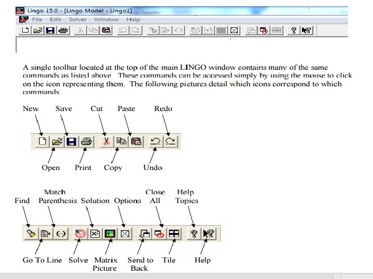The height and width of the screenshot is (279, 373).
Task: Click the "Go To Line" label text
Action: click(x=42, y=260)
